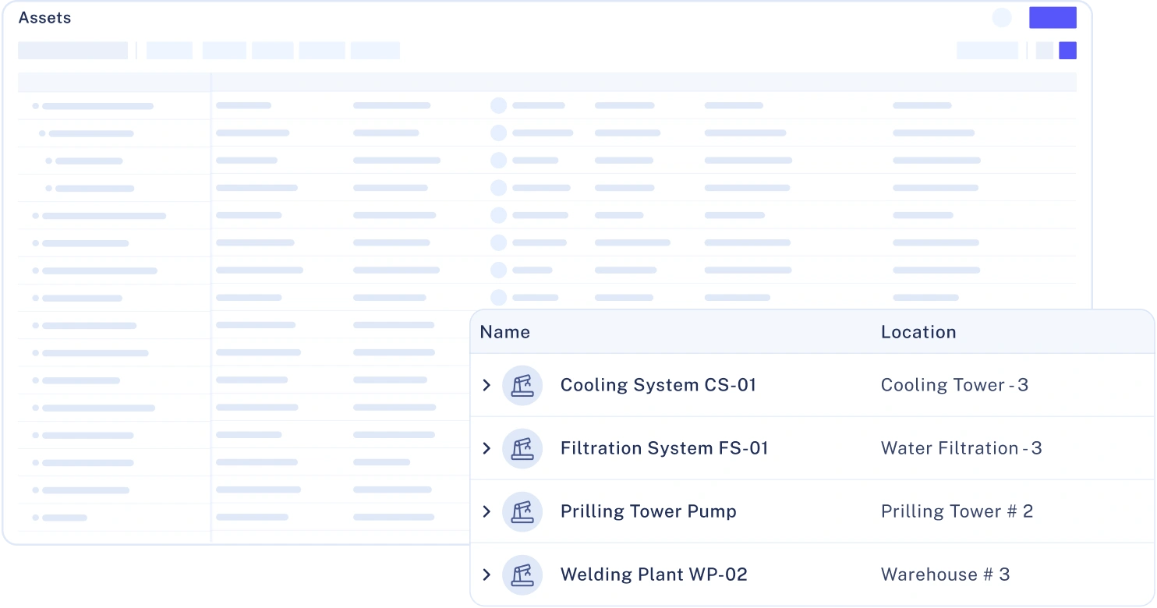
Task: Open the Welding Plant WP-02 asset name
Action: click(653, 574)
